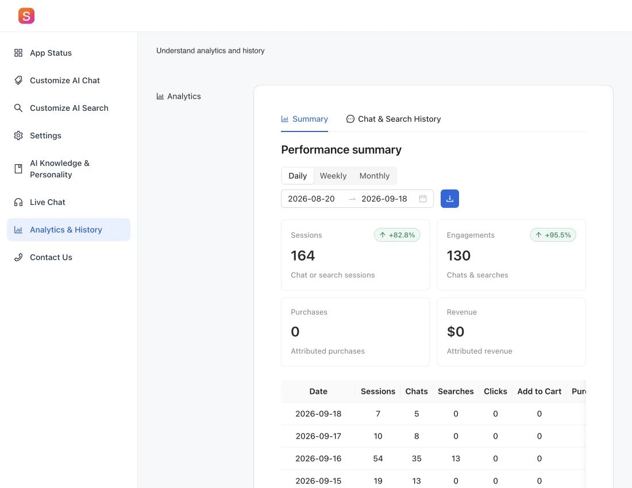Click the 2026-09-17 date cell
Viewport: 632px width, 488px height.
click(x=318, y=436)
